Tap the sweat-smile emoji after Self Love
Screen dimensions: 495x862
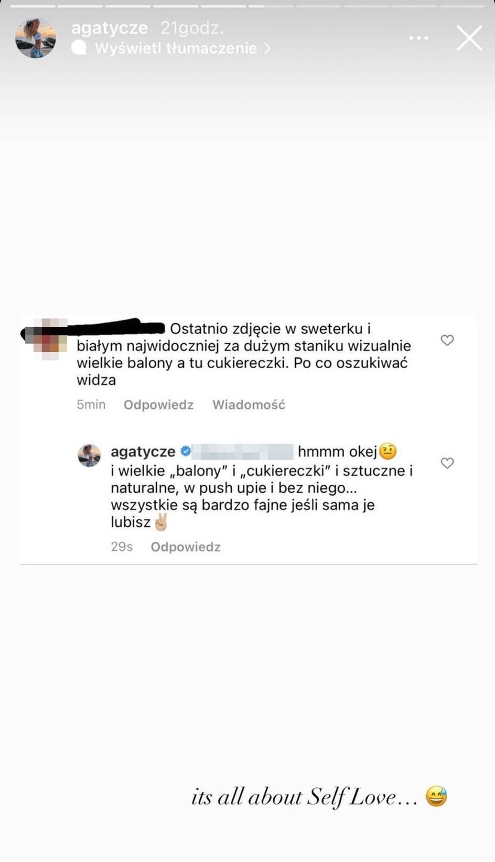pos(436,797)
